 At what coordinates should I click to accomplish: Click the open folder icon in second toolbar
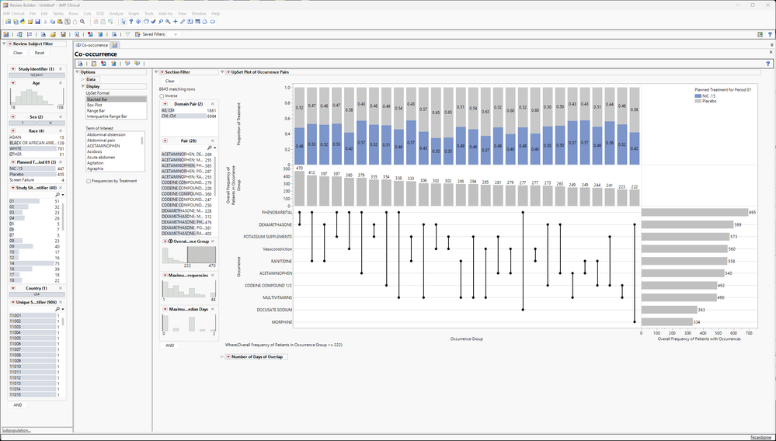(53, 35)
